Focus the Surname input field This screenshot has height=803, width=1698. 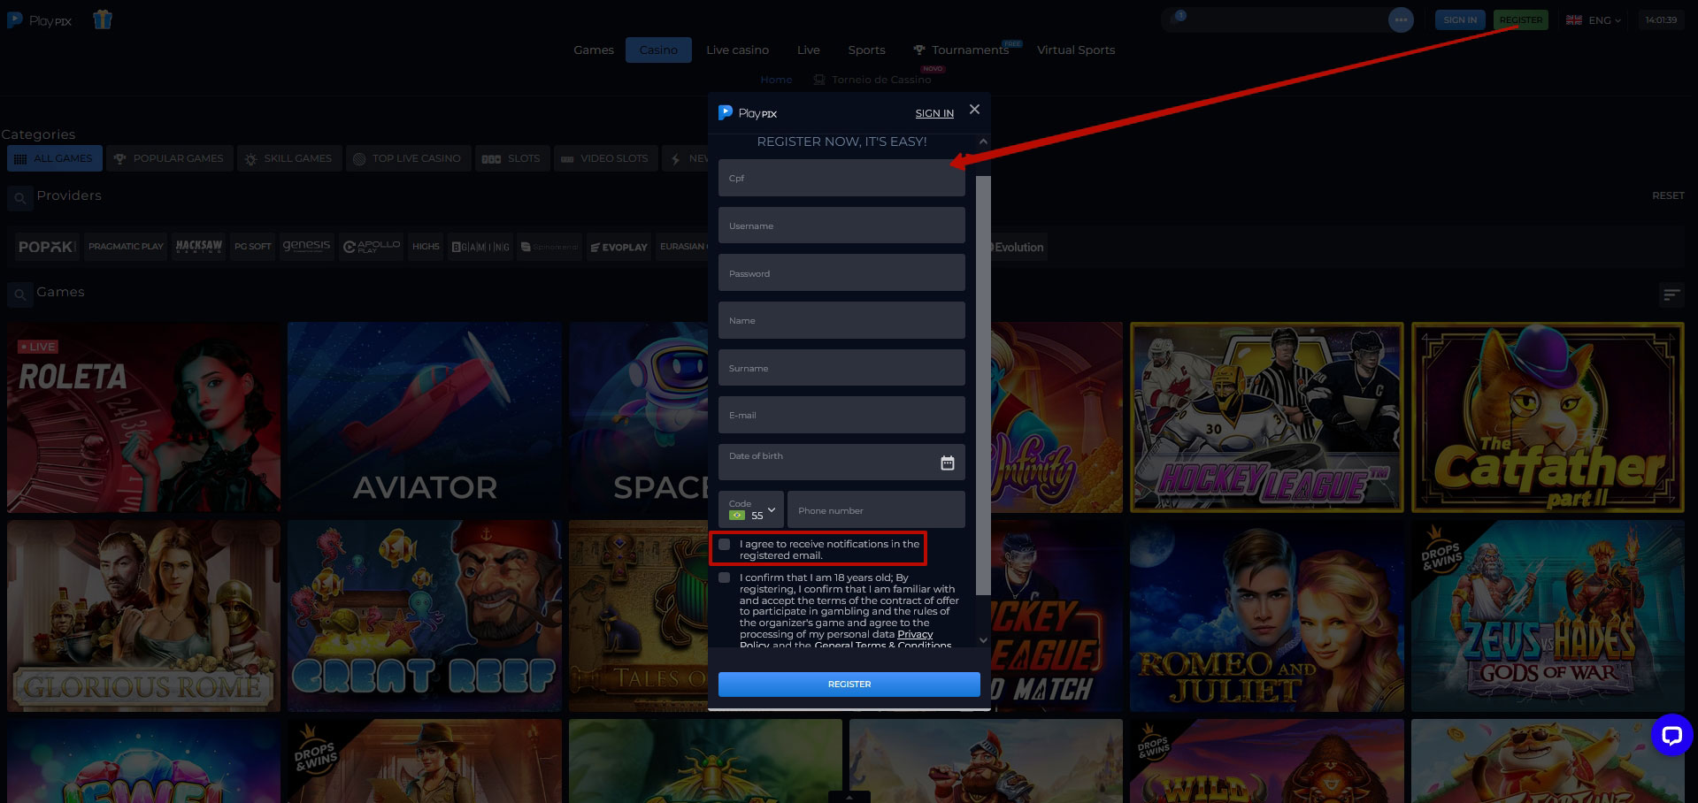pos(841,368)
